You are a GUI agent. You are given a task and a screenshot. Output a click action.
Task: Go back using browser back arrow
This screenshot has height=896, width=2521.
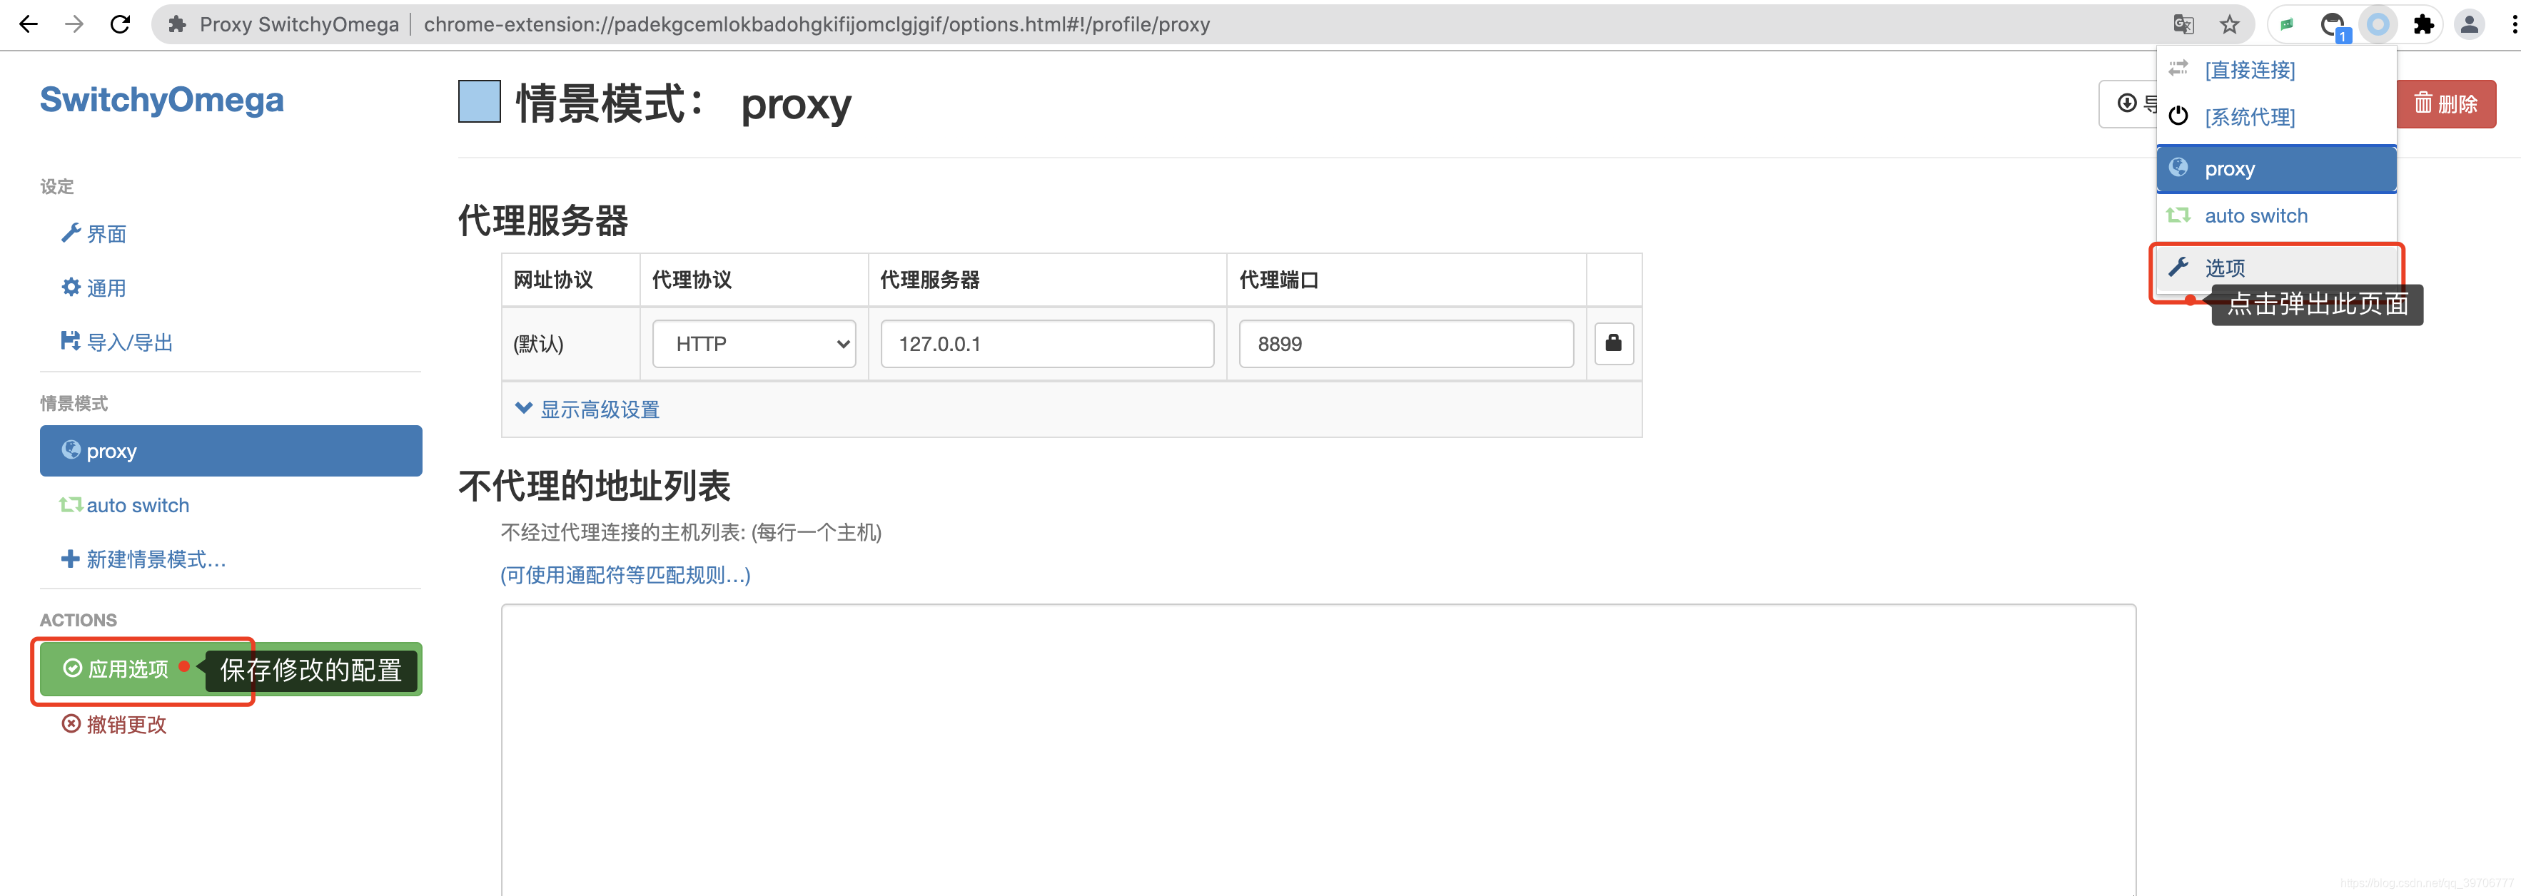pos(29,24)
